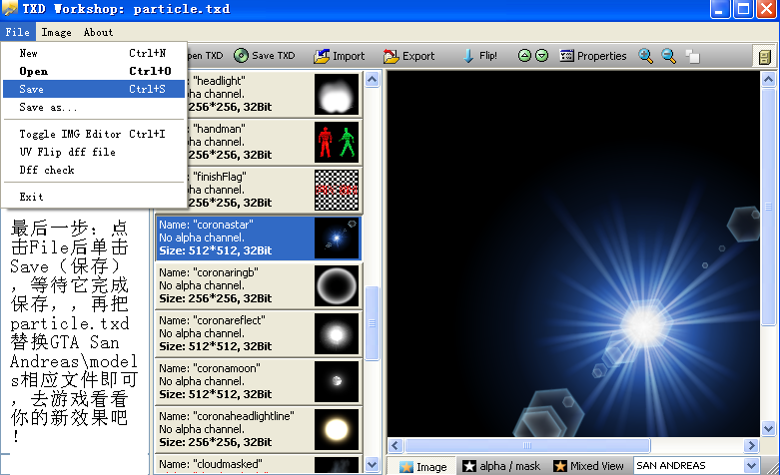Click the Import toolbar button
Image resolution: width=780 pixels, height=475 pixels.
[340, 56]
